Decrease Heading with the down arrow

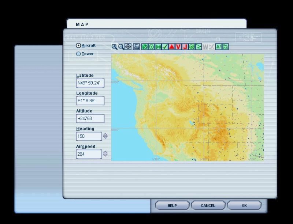click(105, 138)
